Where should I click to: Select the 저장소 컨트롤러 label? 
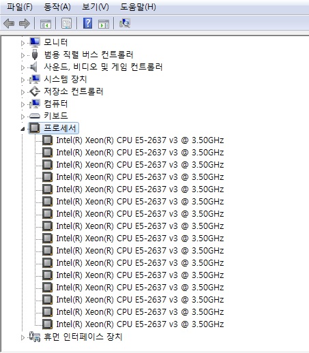[74, 91]
